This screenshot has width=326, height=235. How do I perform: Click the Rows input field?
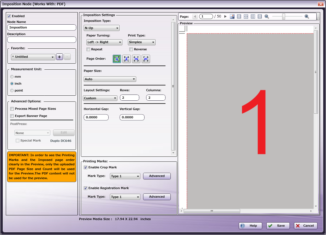(130, 98)
